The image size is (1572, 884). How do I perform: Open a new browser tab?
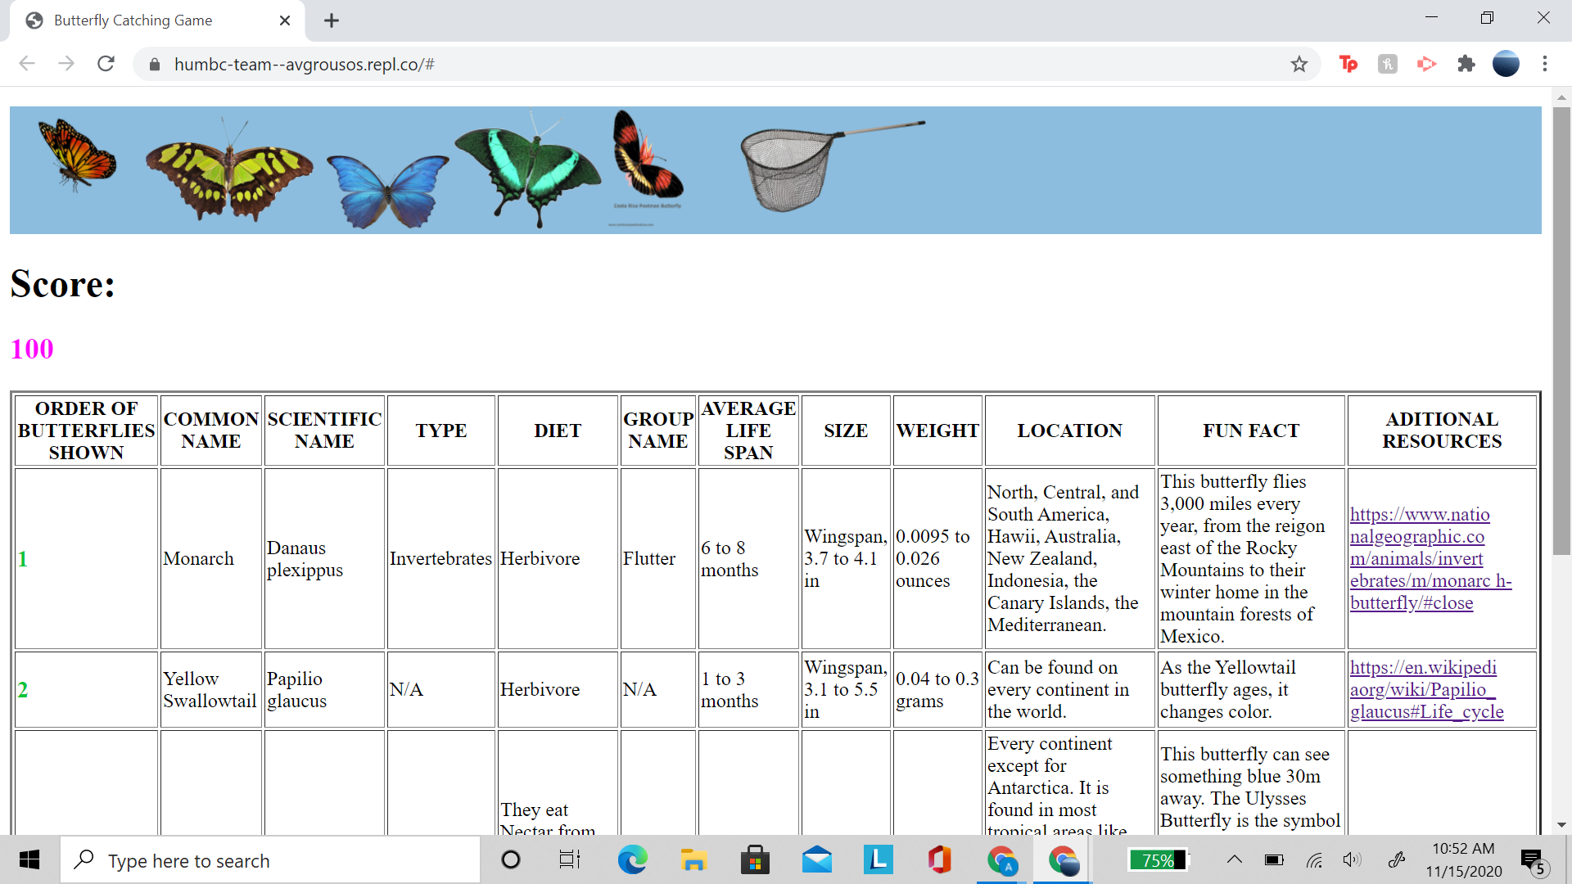[x=331, y=20]
